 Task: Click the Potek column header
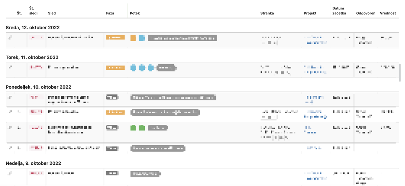click(135, 13)
